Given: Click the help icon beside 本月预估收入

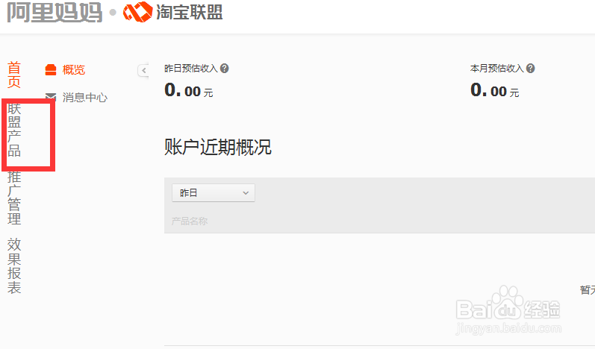Looking at the screenshot, I should coord(531,68).
